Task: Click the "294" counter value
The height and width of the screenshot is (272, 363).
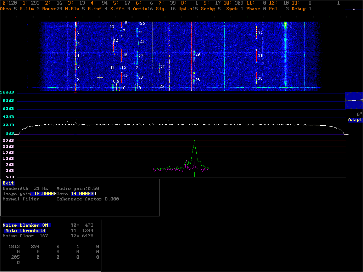Action: [x=35, y=246]
